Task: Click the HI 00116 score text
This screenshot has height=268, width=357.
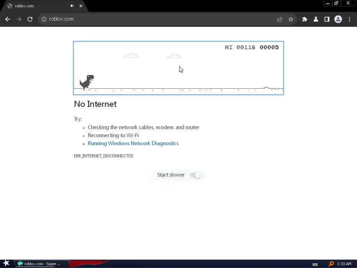Action: pos(240,47)
